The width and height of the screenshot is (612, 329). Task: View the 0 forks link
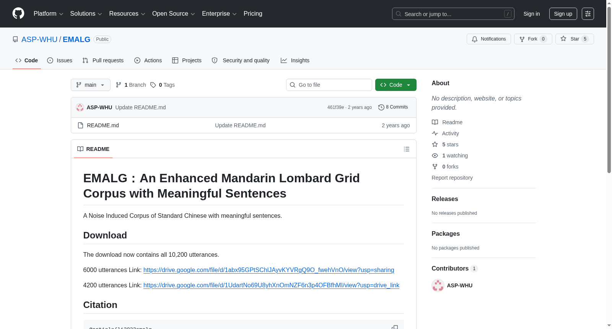point(445,167)
